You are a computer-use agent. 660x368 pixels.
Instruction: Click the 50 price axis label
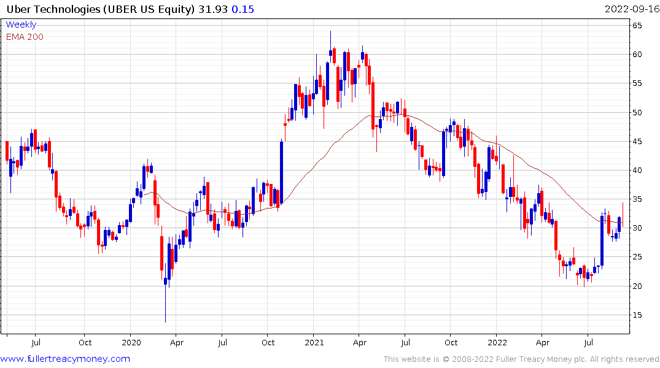click(x=637, y=112)
